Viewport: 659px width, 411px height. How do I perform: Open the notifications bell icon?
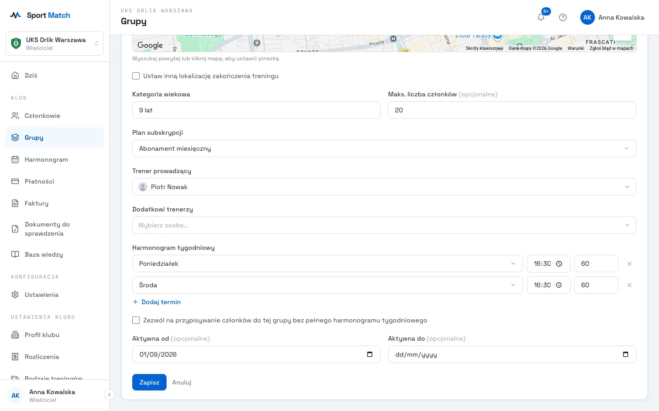pyautogui.click(x=541, y=17)
